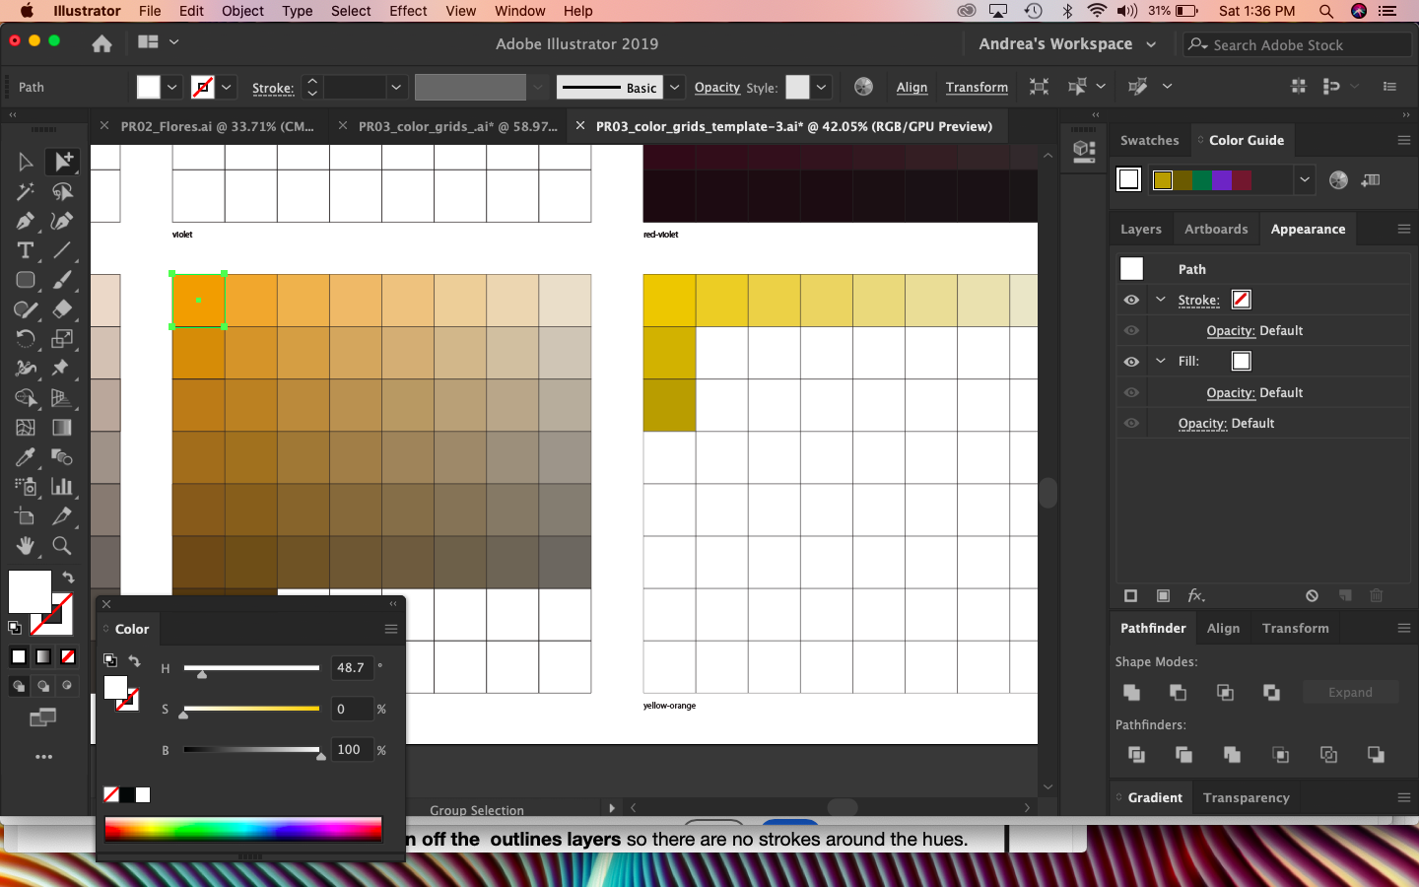Viewport: 1419px width, 887px height.
Task: Hide the Stroke attribute via its eye icon
Action: [x=1131, y=300]
